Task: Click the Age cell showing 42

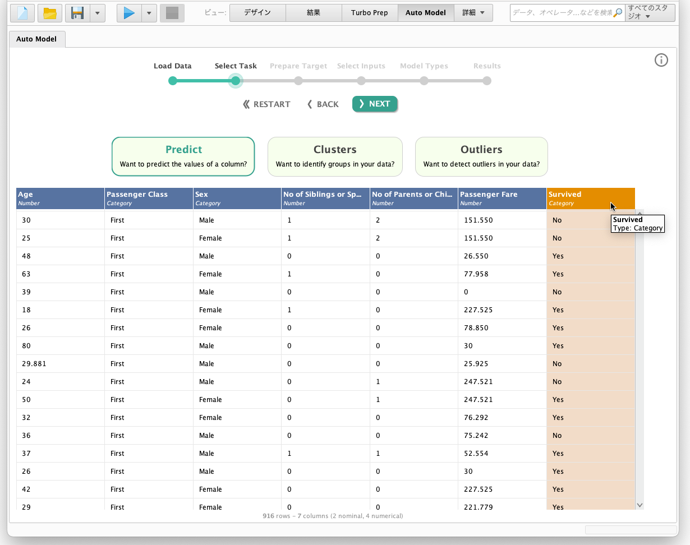Action: pos(60,489)
